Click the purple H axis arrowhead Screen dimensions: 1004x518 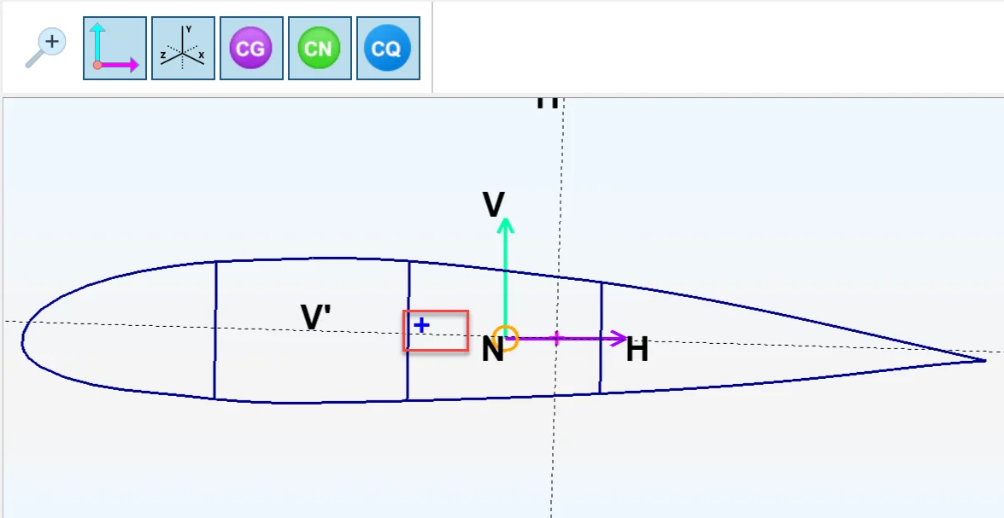coord(619,338)
